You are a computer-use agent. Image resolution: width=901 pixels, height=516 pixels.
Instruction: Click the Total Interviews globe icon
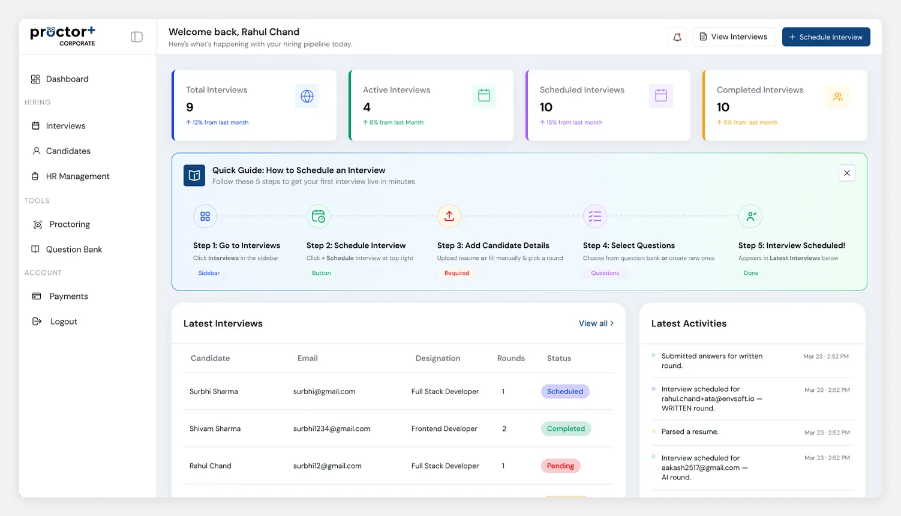[x=307, y=97]
